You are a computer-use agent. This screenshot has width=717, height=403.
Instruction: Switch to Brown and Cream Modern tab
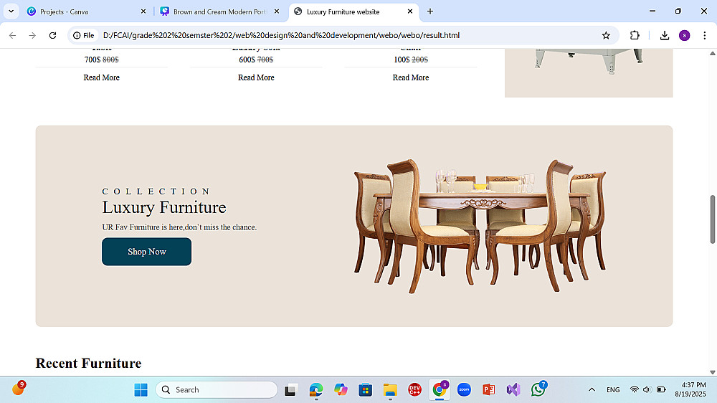[219, 11]
